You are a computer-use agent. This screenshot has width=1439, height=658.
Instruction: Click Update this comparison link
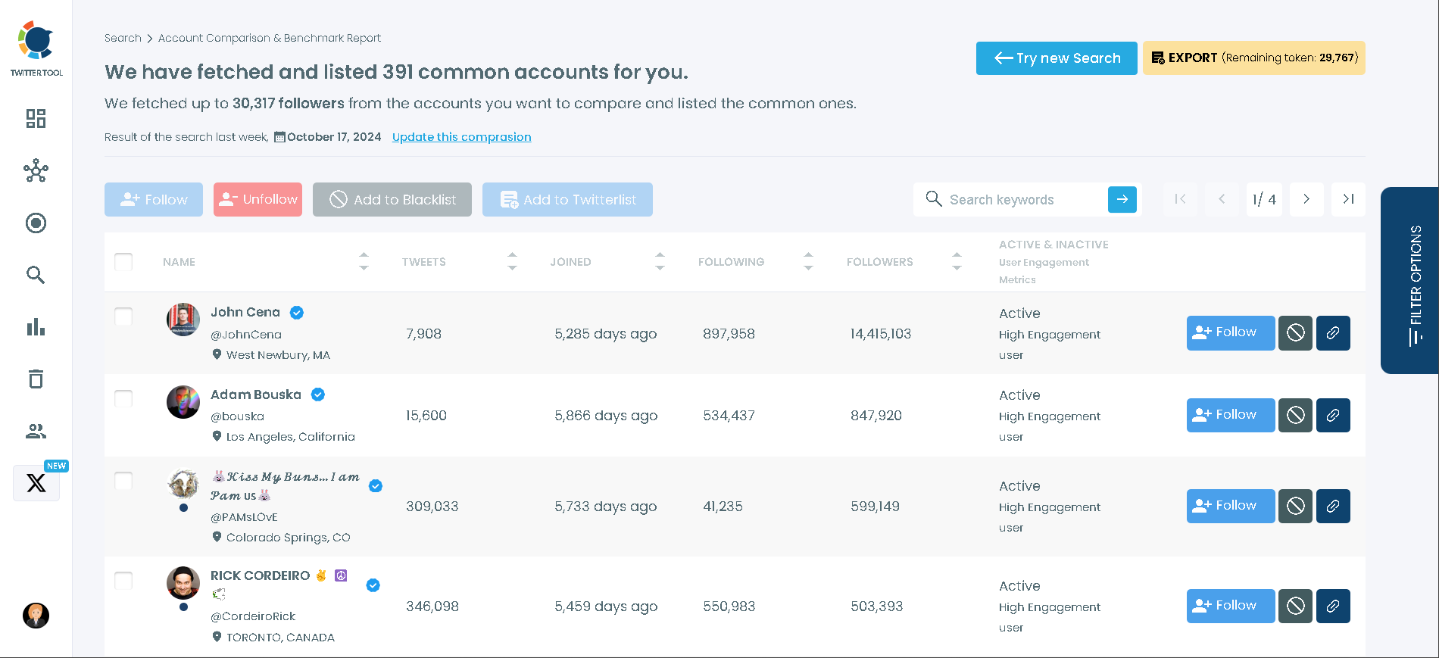point(461,137)
